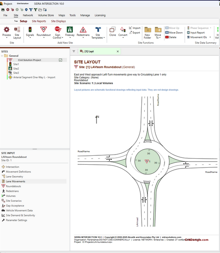Click the Civil Solution Project tree item
The height and width of the screenshot is (253, 220).
tap(30, 60)
